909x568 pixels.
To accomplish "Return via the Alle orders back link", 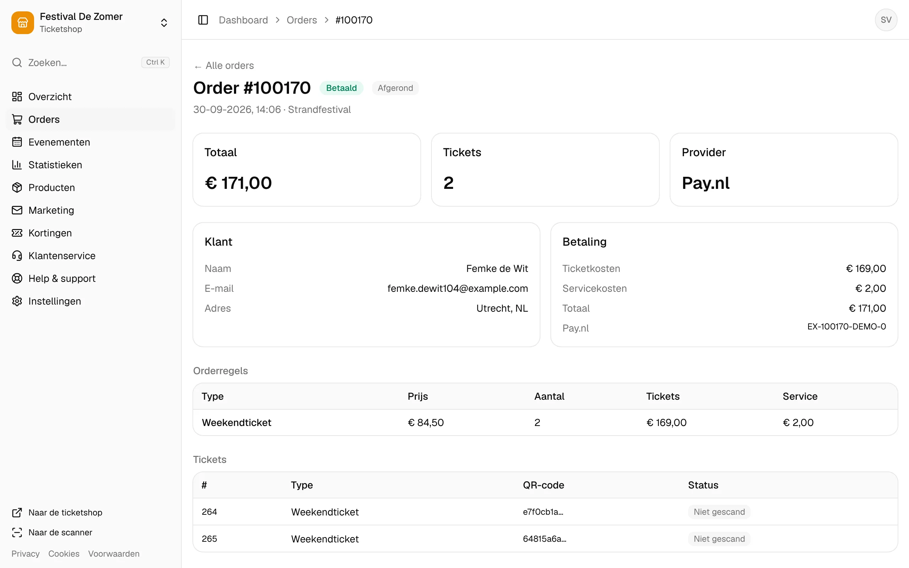I will [224, 66].
